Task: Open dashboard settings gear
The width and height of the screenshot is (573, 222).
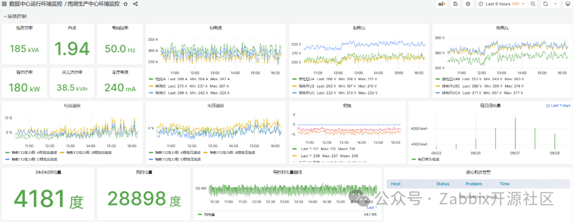Action: point(468,4)
